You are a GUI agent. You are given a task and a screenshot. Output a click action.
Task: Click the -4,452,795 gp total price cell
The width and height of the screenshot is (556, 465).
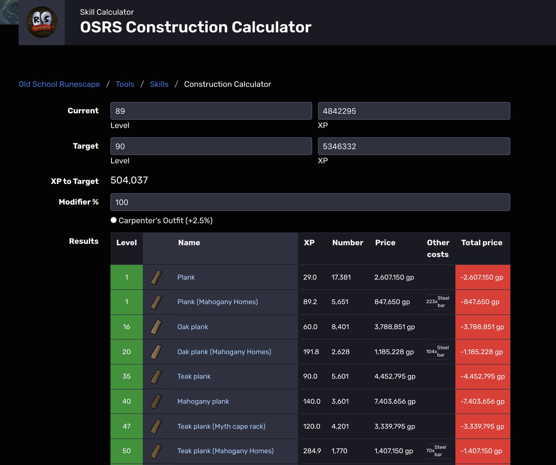click(483, 377)
